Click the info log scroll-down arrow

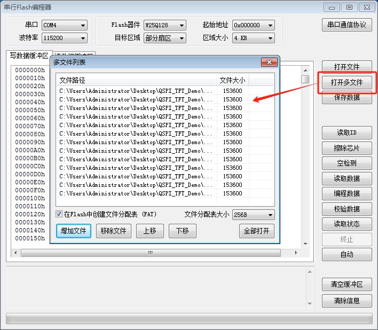(310, 304)
